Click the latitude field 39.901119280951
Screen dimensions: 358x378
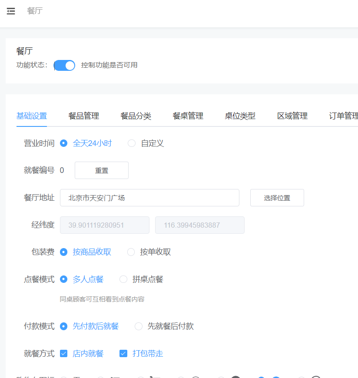[105, 225]
